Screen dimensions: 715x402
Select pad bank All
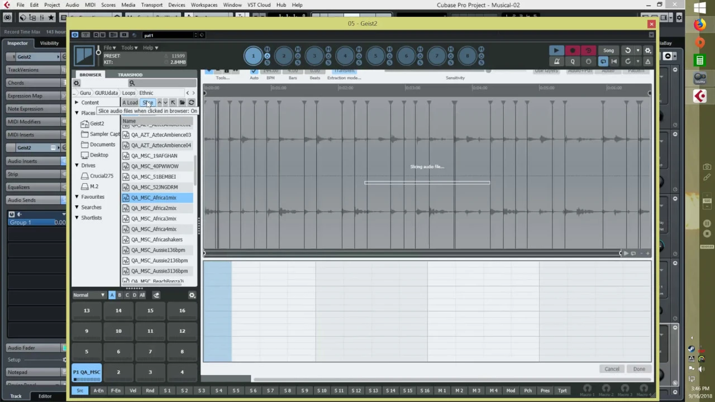point(142,295)
